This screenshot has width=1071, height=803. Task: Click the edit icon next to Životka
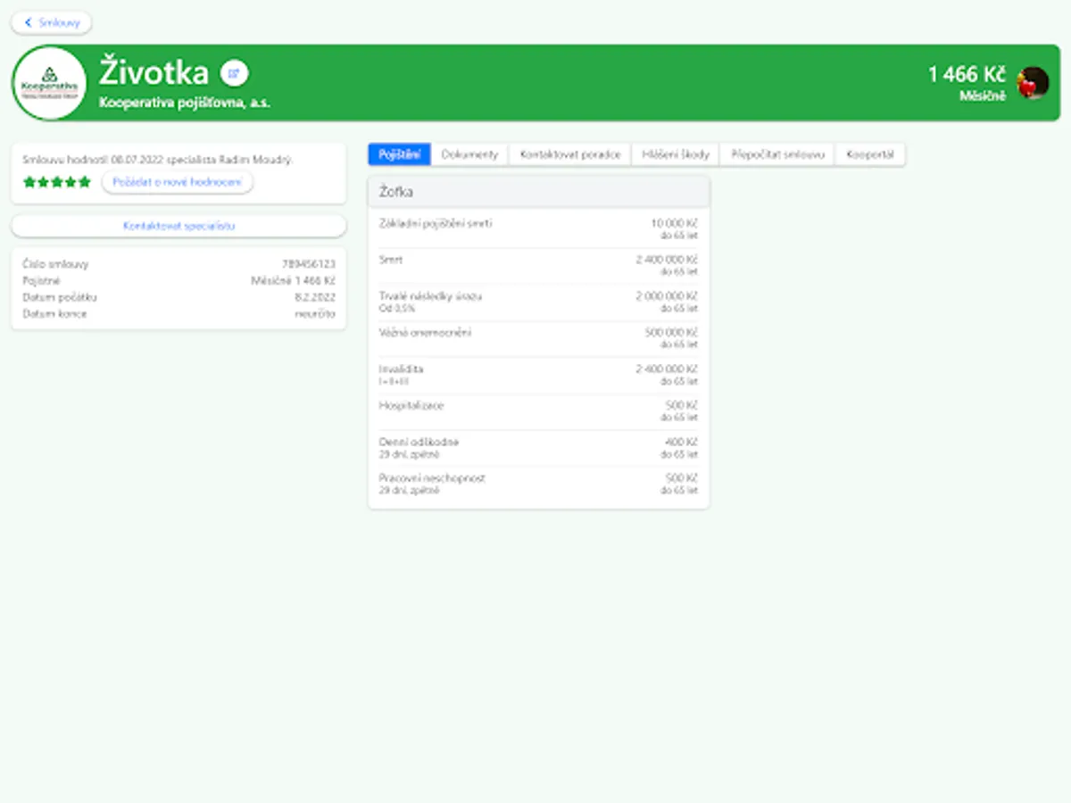click(235, 73)
